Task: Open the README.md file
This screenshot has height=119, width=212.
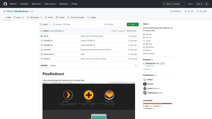Action: [48, 45]
